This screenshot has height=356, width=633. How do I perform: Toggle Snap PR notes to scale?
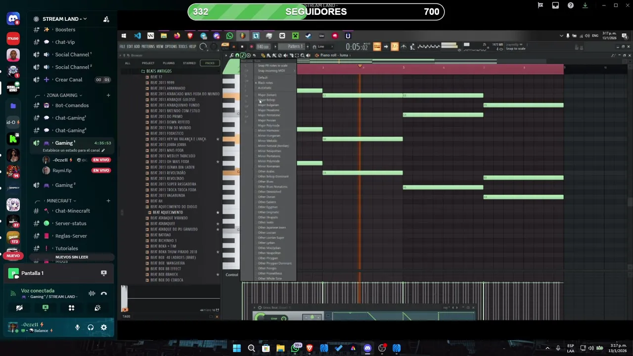coord(273,65)
